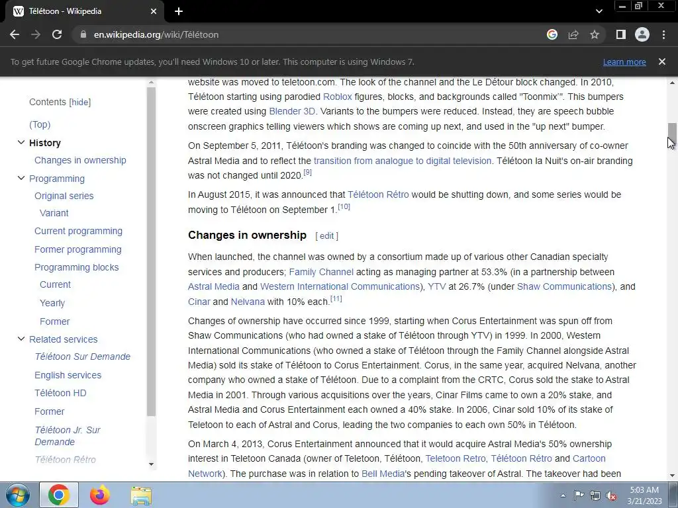Open Programming in the contents list
The height and width of the screenshot is (508, 678).
[x=57, y=179]
